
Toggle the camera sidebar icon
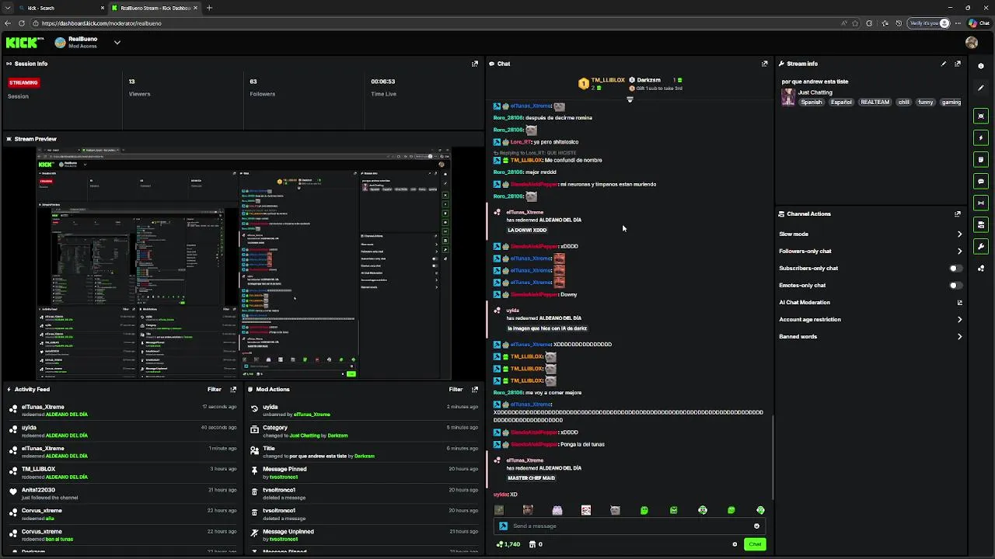[x=981, y=224]
